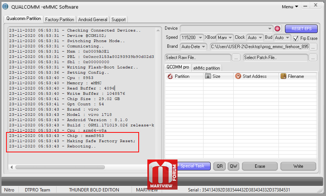Click the box icon in the Filename header

coord(283,76)
